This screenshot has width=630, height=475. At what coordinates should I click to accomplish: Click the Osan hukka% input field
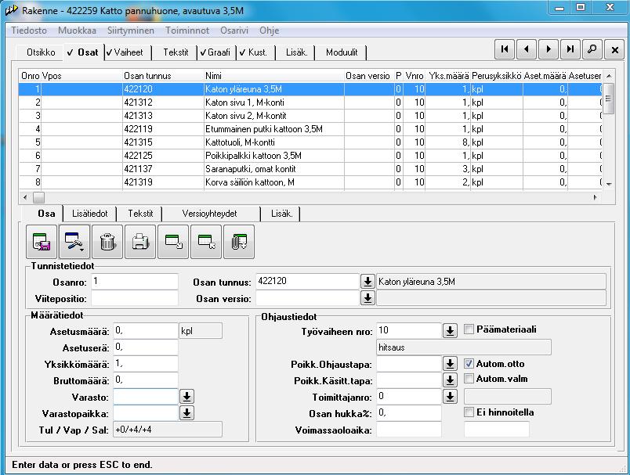coord(409,413)
